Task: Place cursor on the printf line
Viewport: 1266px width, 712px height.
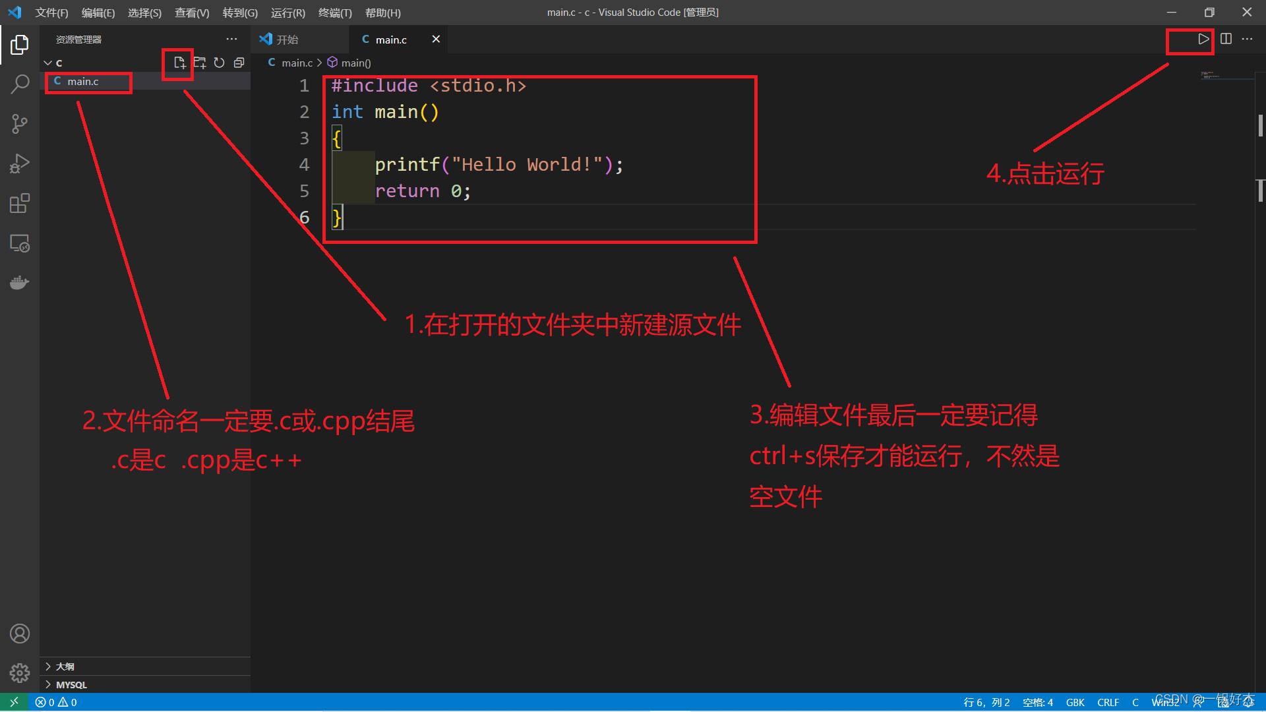Action: point(498,165)
